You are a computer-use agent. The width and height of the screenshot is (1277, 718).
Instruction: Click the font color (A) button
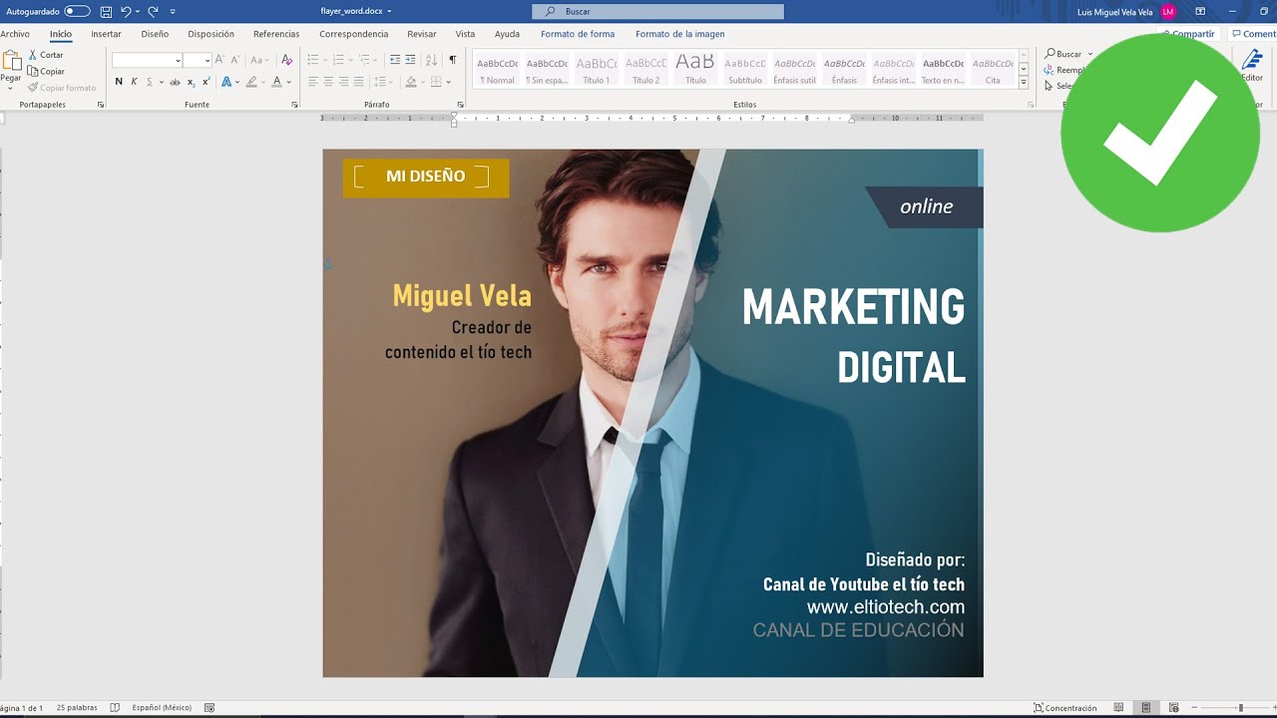[277, 82]
